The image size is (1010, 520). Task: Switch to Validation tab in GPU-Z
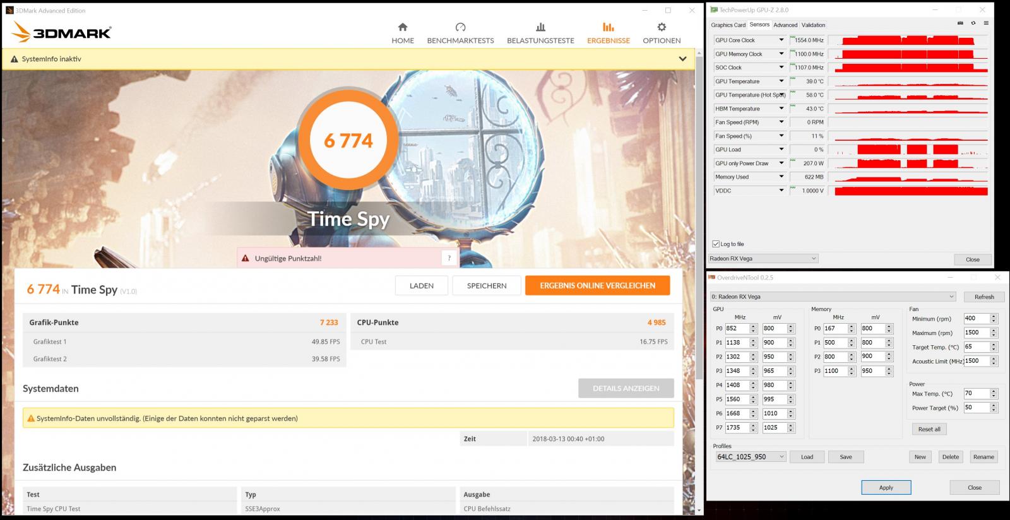click(813, 25)
